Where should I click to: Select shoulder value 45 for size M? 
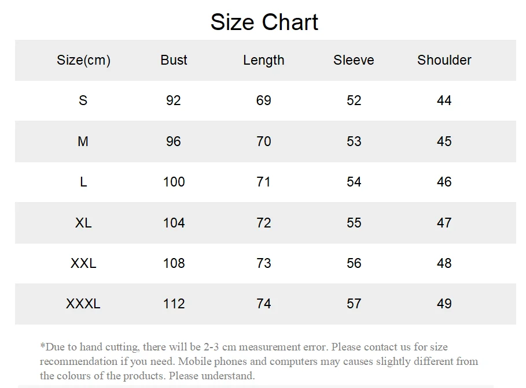[444, 141]
